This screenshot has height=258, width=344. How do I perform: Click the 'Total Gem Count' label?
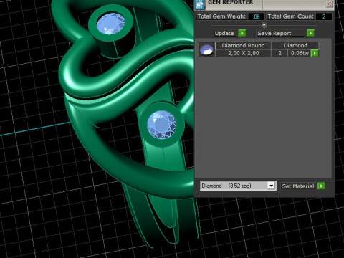point(290,16)
